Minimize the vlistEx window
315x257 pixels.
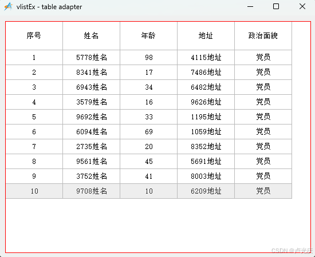[x=250, y=7]
